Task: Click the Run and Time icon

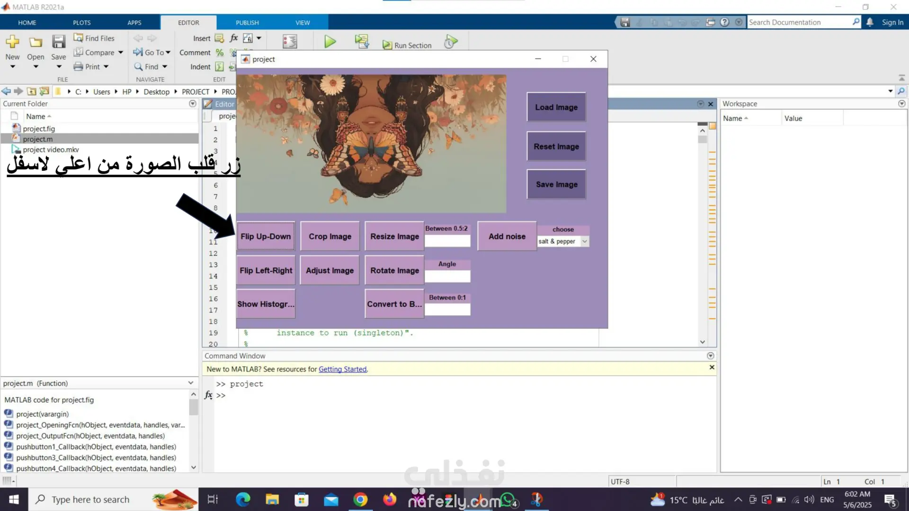Action: 451,42
